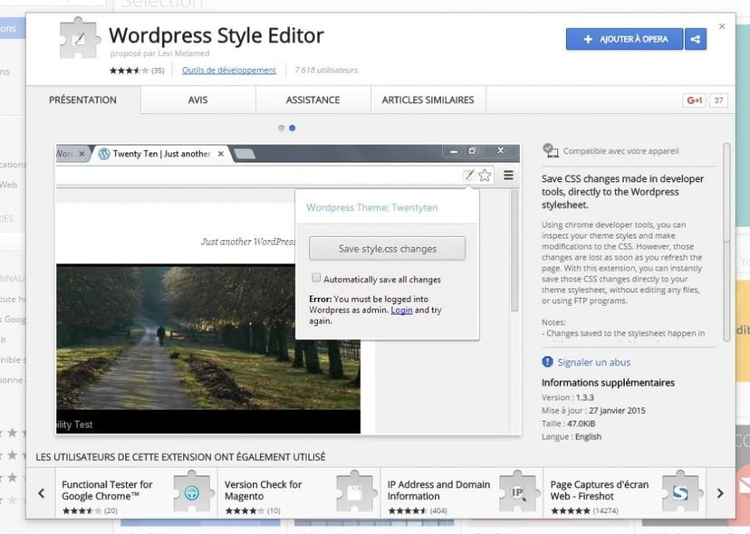750x534 pixels.
Task: Switch to the AVIS tab
Action: [197, 100]
